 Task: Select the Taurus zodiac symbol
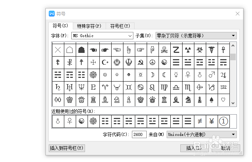click(x=117, y=87)
